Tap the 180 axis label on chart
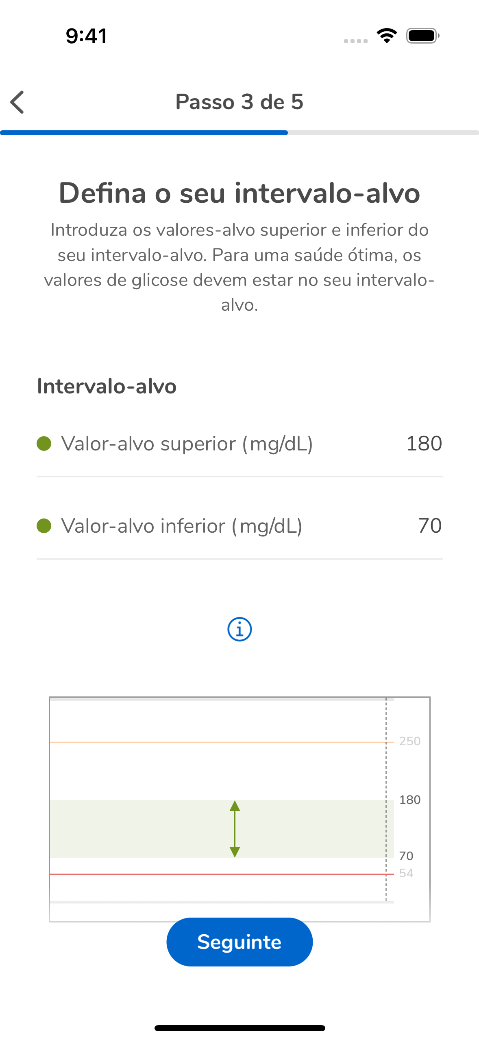The image size is (479, 1041). [409, 799]
